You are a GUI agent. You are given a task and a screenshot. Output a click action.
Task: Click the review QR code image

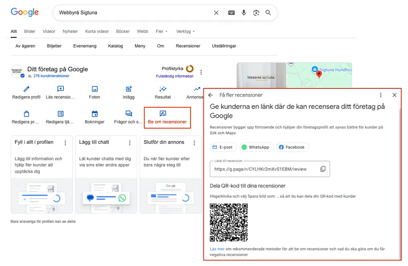pyautogui.click(x=229, y=222)
